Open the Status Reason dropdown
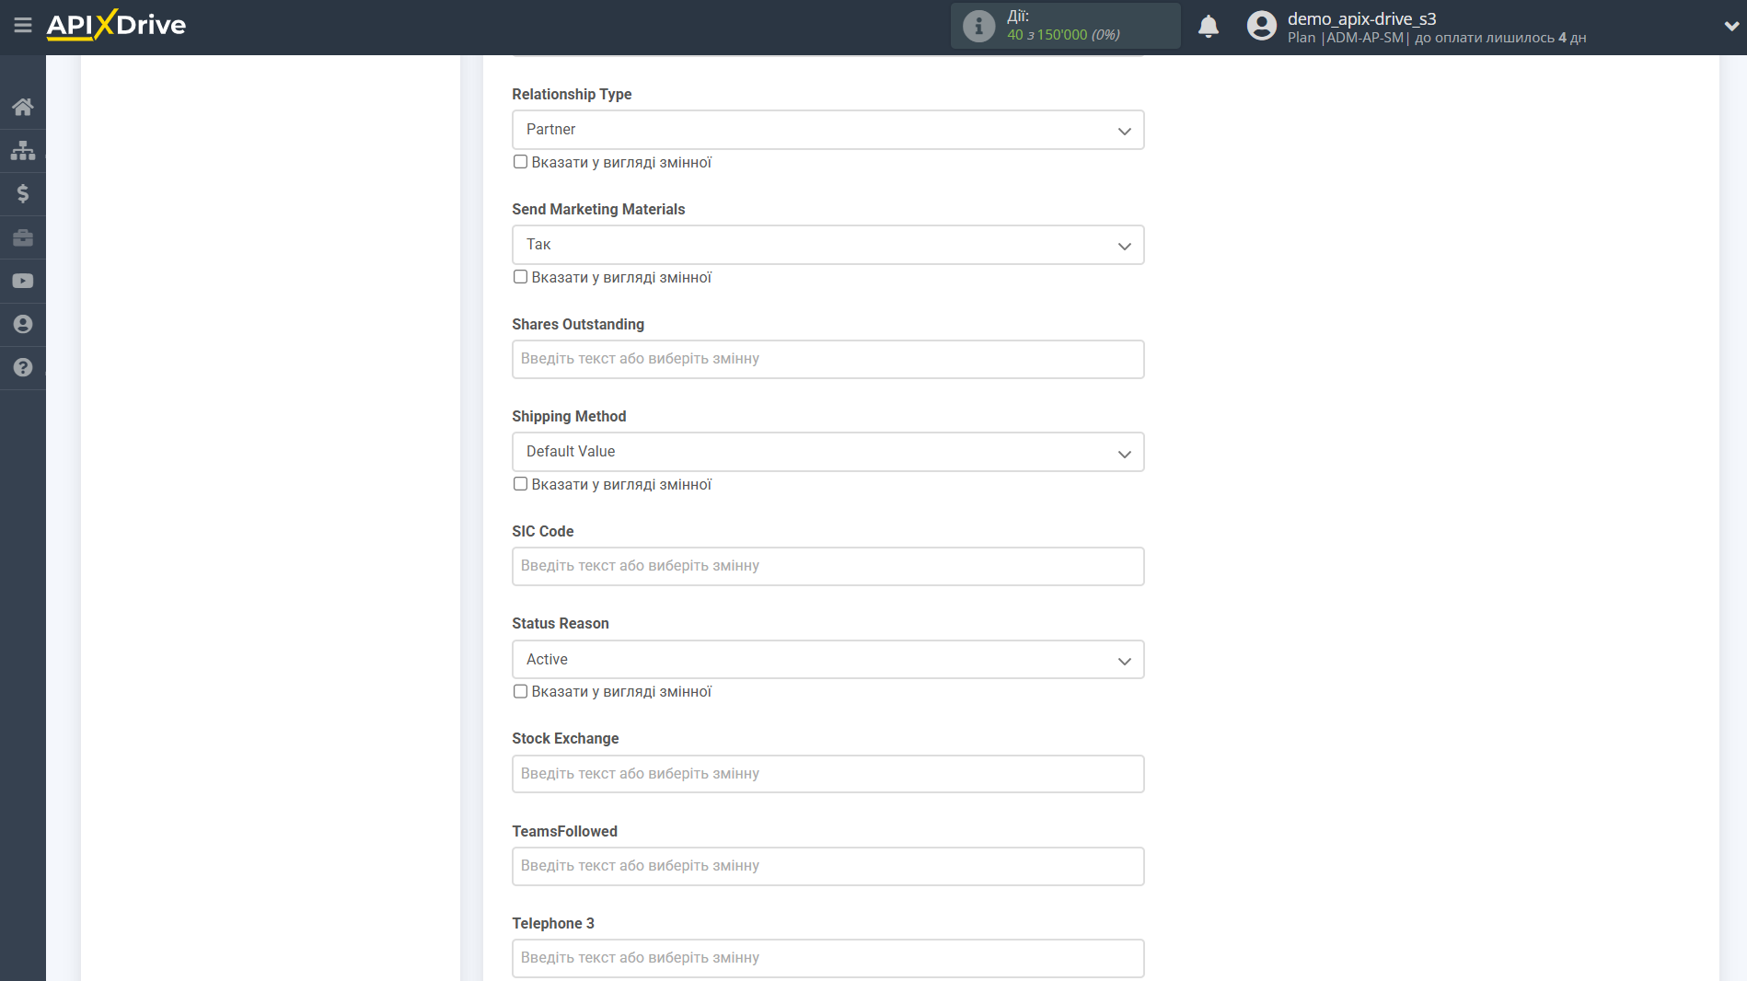 click(x=827, y=660)
